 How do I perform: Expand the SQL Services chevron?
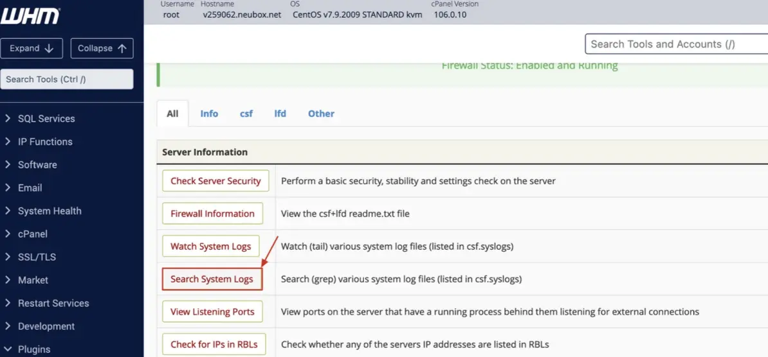tap(7, 118)
